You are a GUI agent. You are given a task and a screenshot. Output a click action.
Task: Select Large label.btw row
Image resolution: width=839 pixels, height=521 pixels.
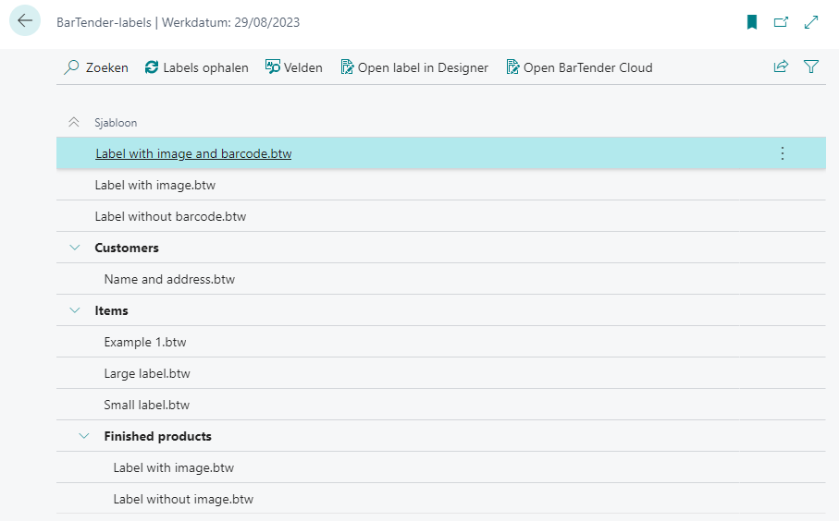[147, 373]
